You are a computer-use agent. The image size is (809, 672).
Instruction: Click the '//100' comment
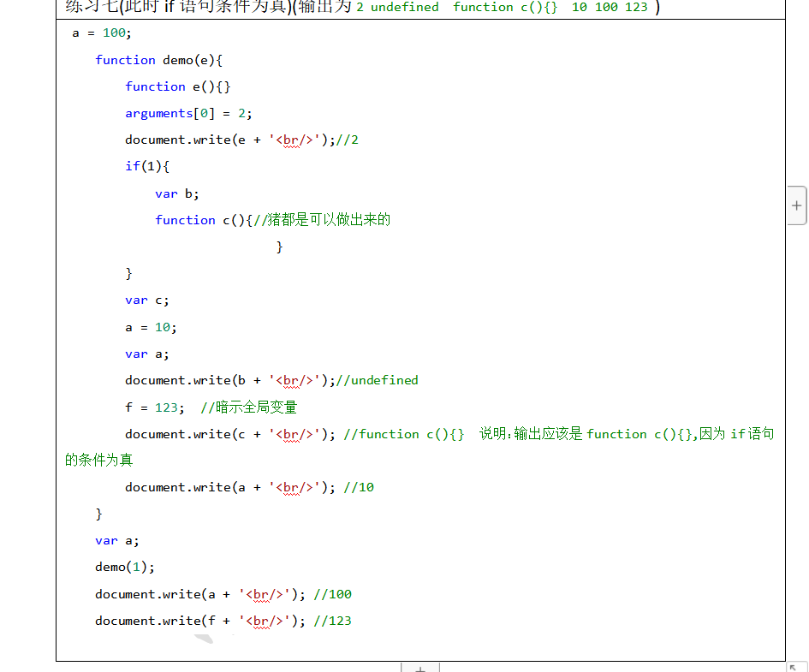click(x=332, y=594)
